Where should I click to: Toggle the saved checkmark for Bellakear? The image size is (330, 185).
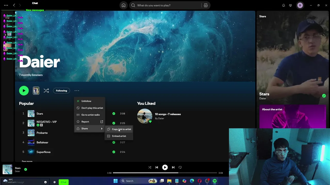pos(114,142)
